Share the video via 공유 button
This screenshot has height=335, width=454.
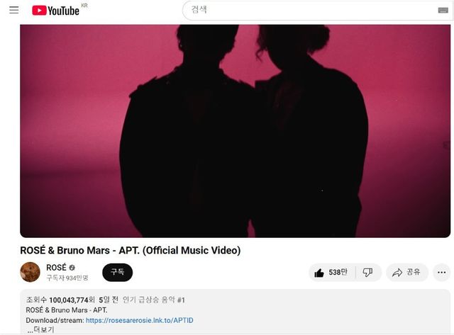click(x=406, y=272)
